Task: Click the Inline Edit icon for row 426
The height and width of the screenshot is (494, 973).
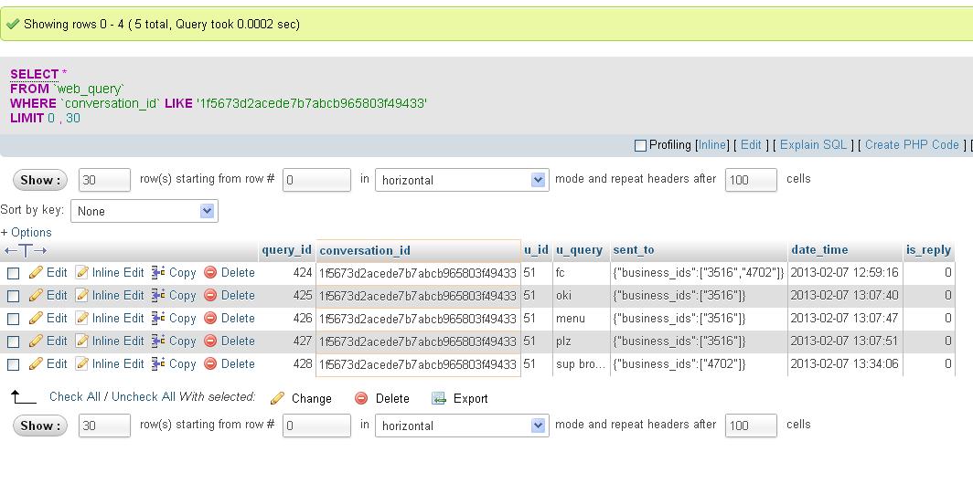Action: pos(82,319)
